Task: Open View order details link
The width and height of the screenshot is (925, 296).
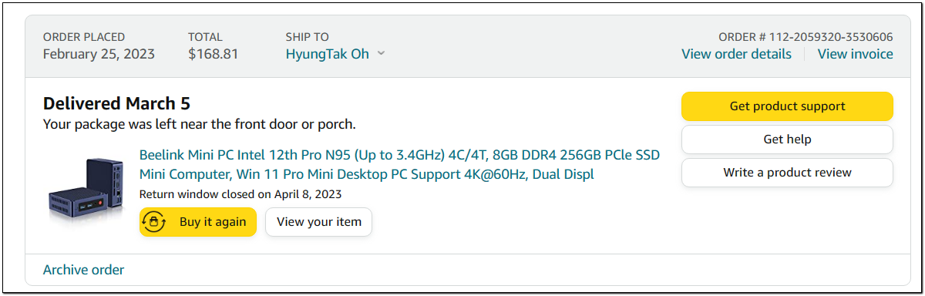Action: tap(736, 54)
